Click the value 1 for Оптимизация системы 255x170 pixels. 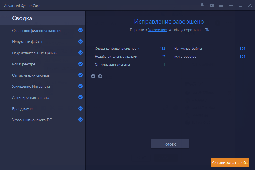[164, 65]
